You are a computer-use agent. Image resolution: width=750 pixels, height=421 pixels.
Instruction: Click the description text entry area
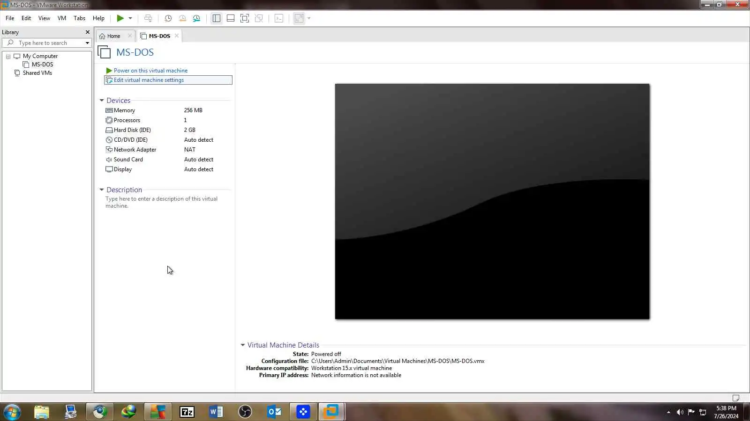161,202
